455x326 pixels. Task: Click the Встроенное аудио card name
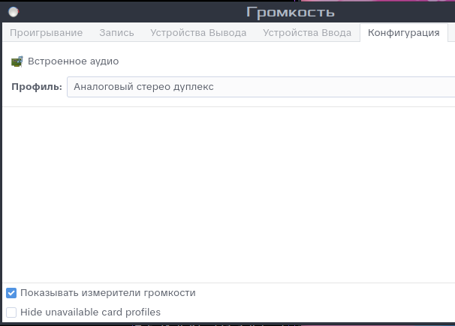(x=73, y=61)
